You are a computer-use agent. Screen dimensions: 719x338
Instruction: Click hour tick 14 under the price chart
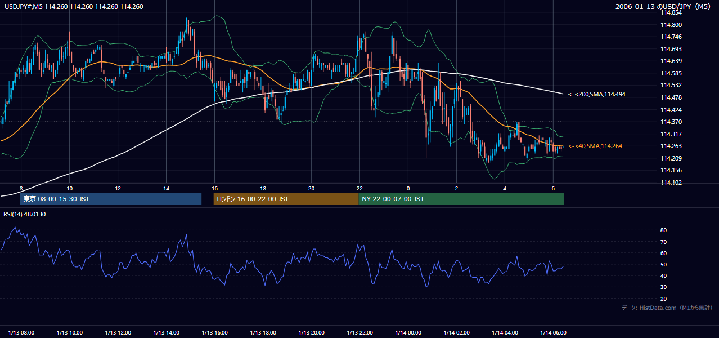[x=166, y=188]
